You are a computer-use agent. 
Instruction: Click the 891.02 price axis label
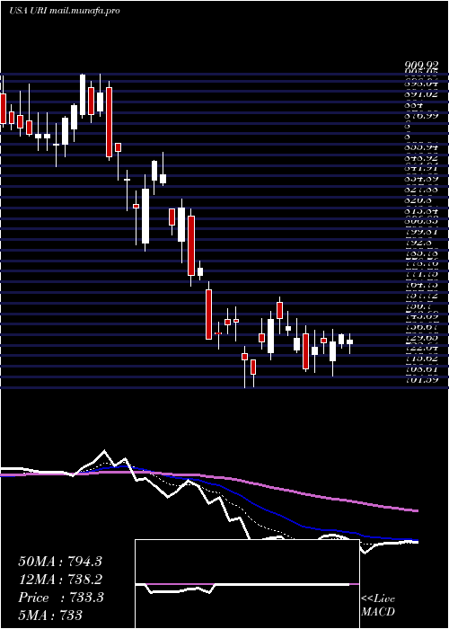[x=421, y=94]
